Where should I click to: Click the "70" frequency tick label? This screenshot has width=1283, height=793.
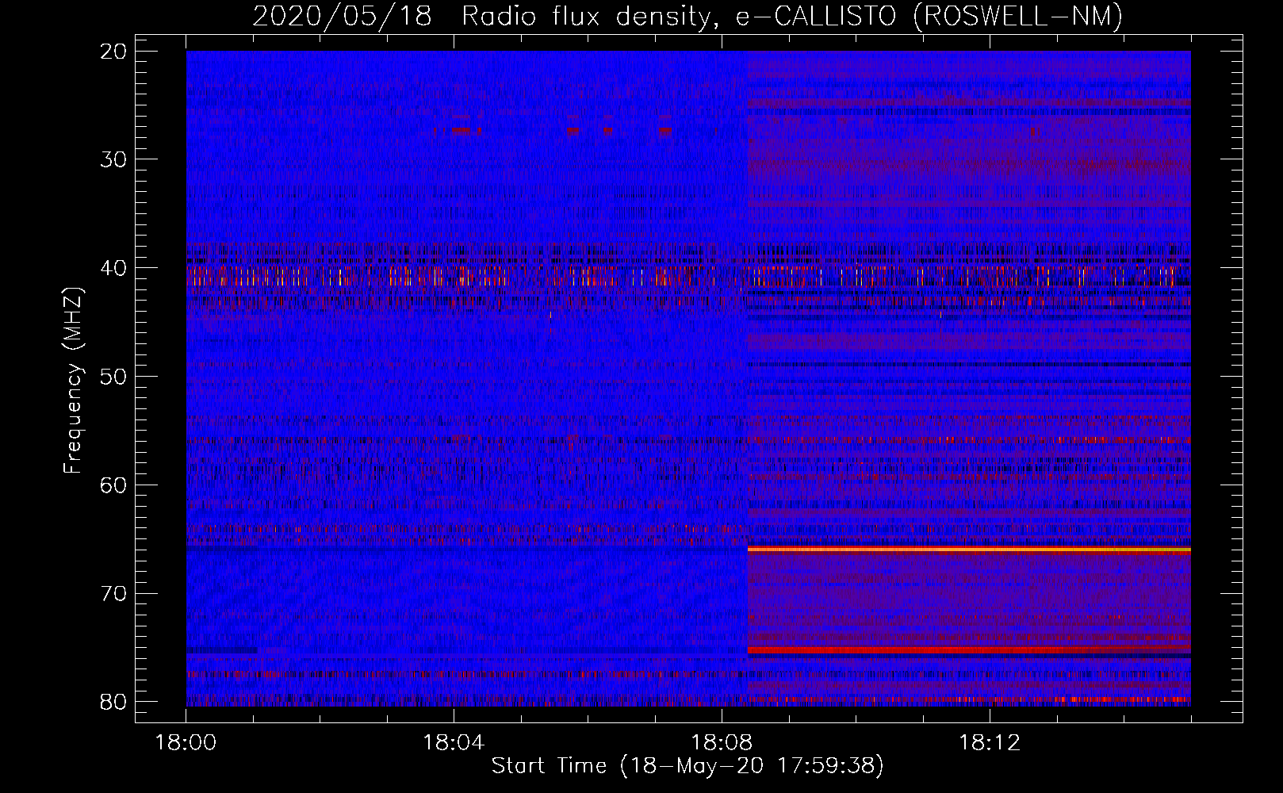[x=114, y=593]
